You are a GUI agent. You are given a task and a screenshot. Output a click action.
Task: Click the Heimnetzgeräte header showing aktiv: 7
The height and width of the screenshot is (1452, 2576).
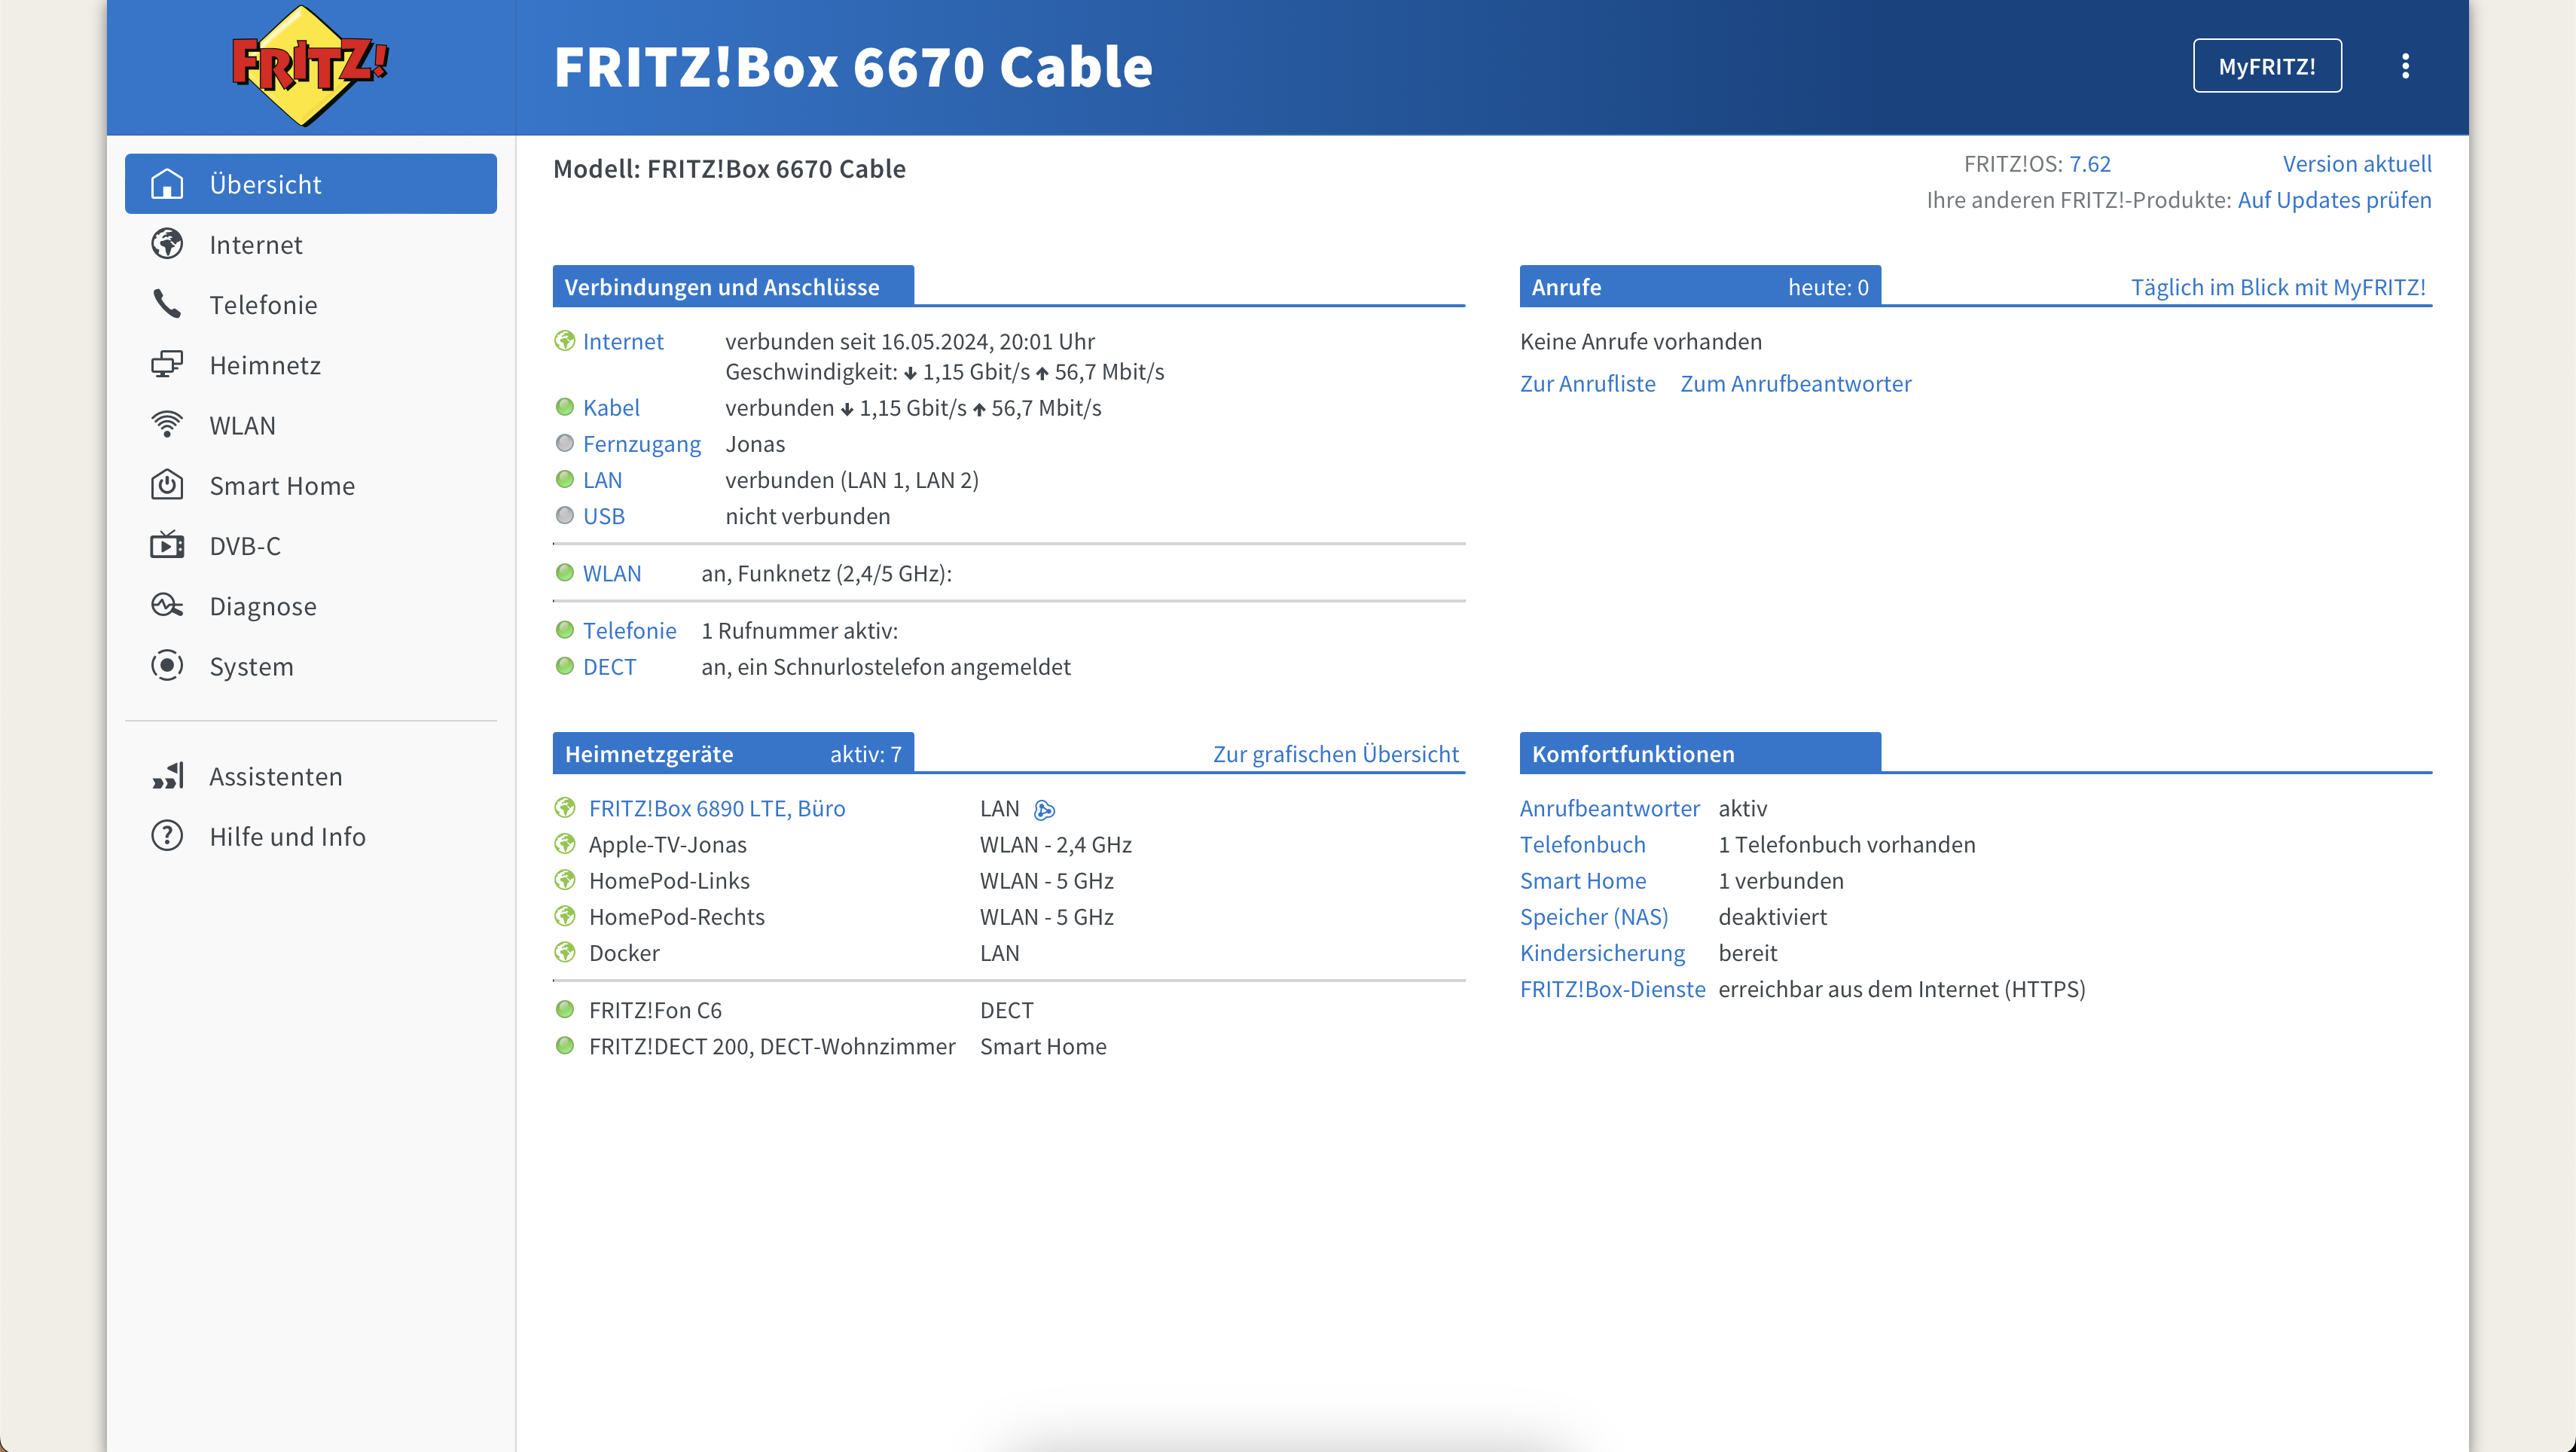[733, 753]
